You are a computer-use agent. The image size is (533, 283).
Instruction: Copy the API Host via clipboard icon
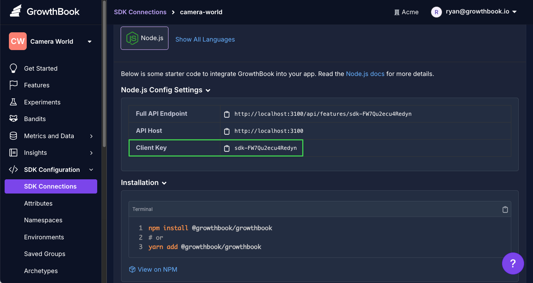point(227,131)
